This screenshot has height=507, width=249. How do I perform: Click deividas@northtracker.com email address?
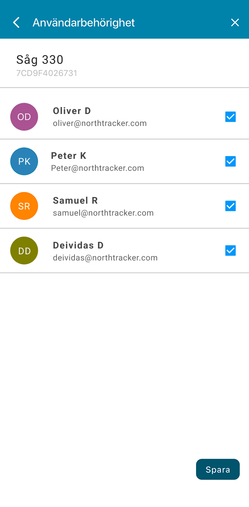pyautogui.click(x=105, y=258)
